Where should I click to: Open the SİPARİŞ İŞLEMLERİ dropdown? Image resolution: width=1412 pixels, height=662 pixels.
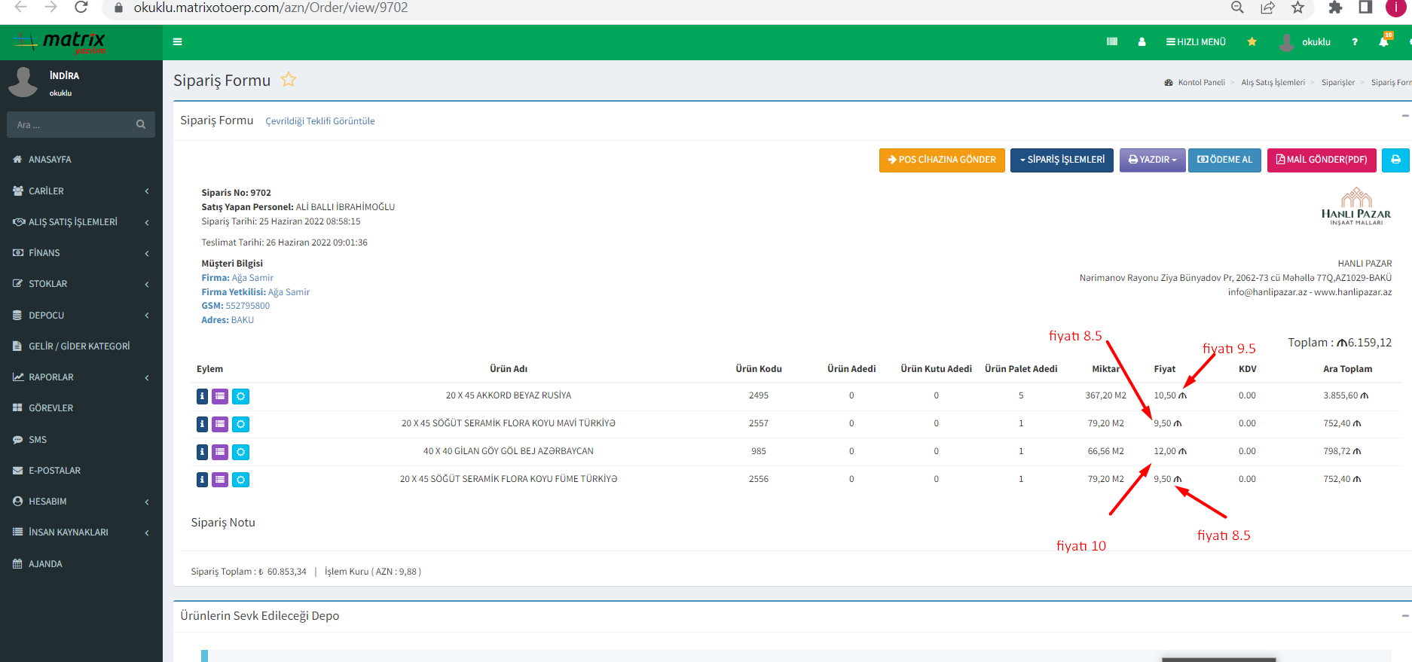pyautogui.click(x=1062, y=160)
